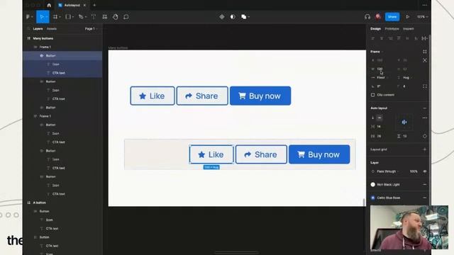Viewport: 454px width, 255px height.
Task: Click the headphones audio icon
Action: [x=367, y=17]
